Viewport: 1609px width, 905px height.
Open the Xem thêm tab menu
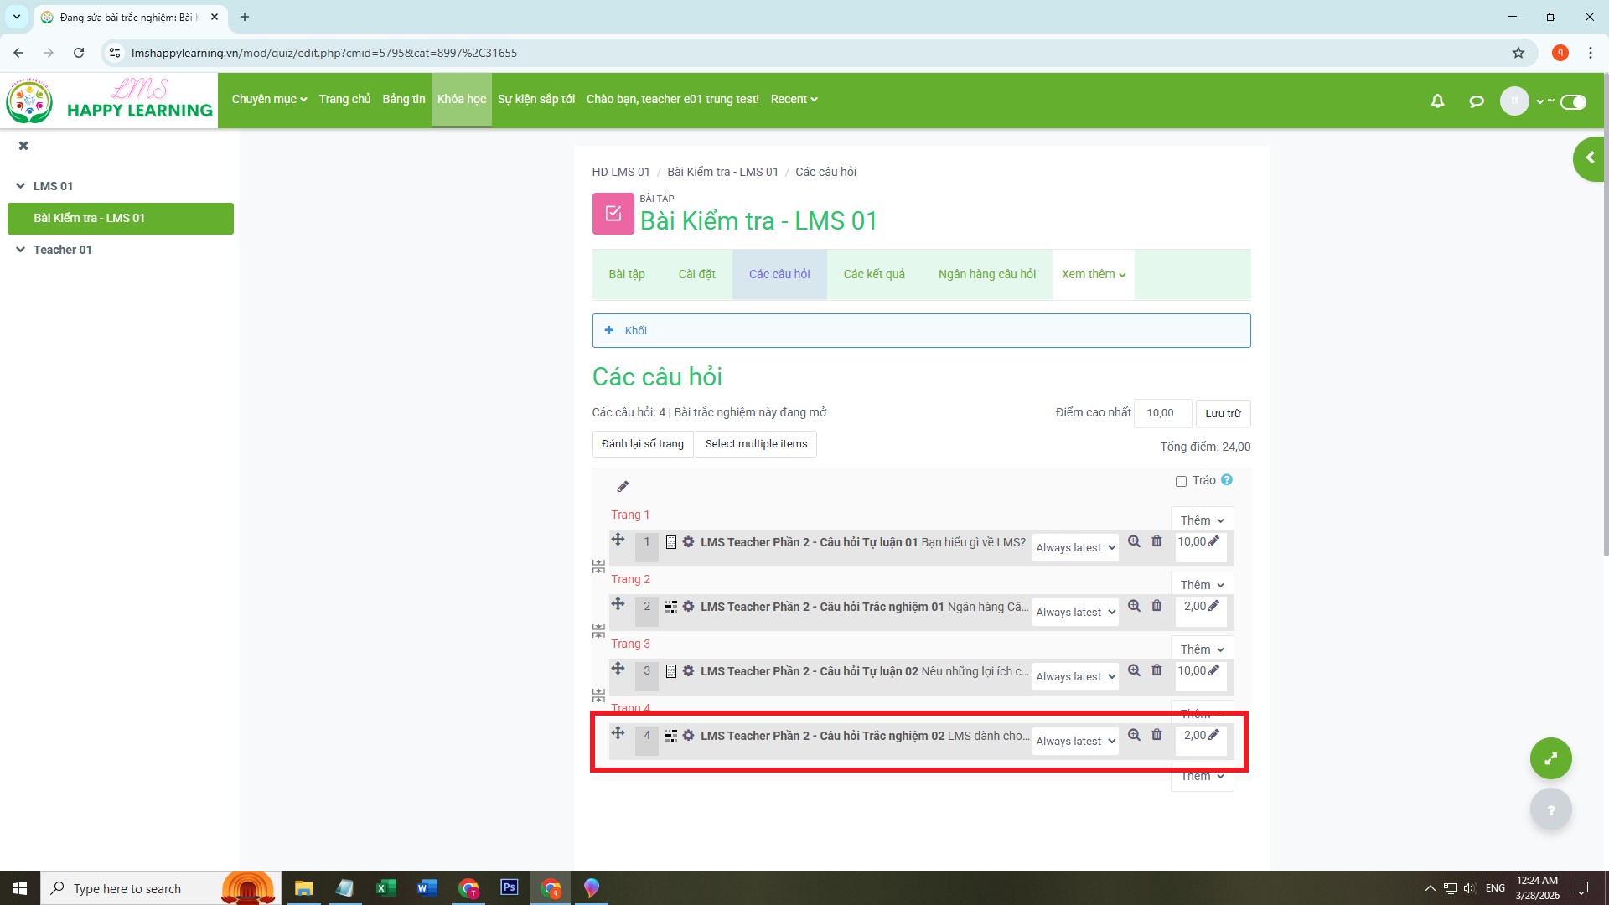(x=1093, y=274)
